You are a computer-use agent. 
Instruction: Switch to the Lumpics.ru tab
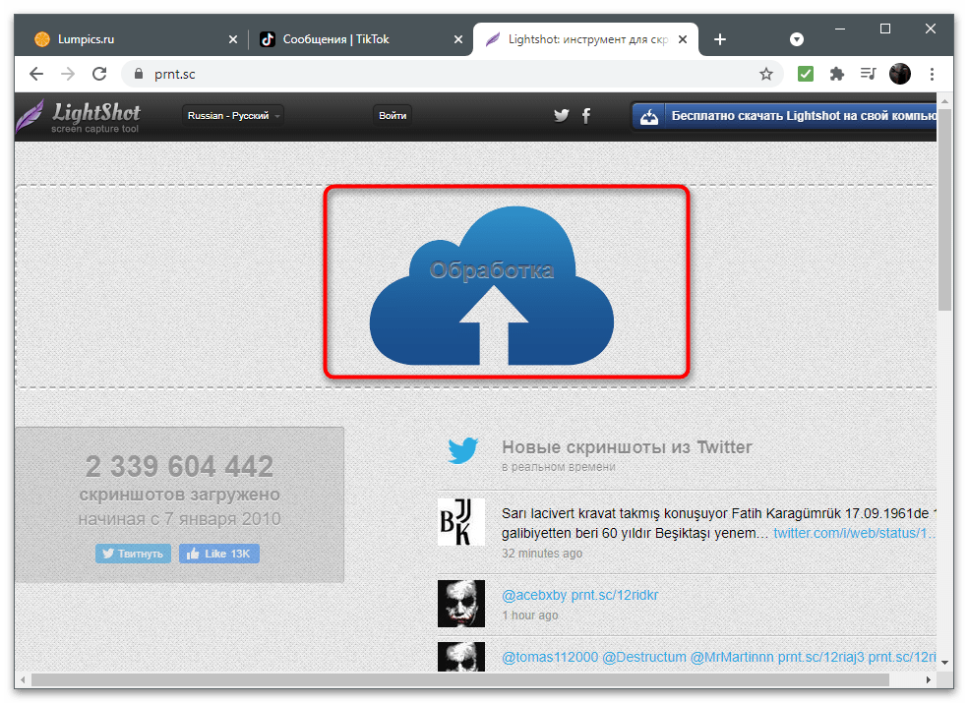click(134, 39)
